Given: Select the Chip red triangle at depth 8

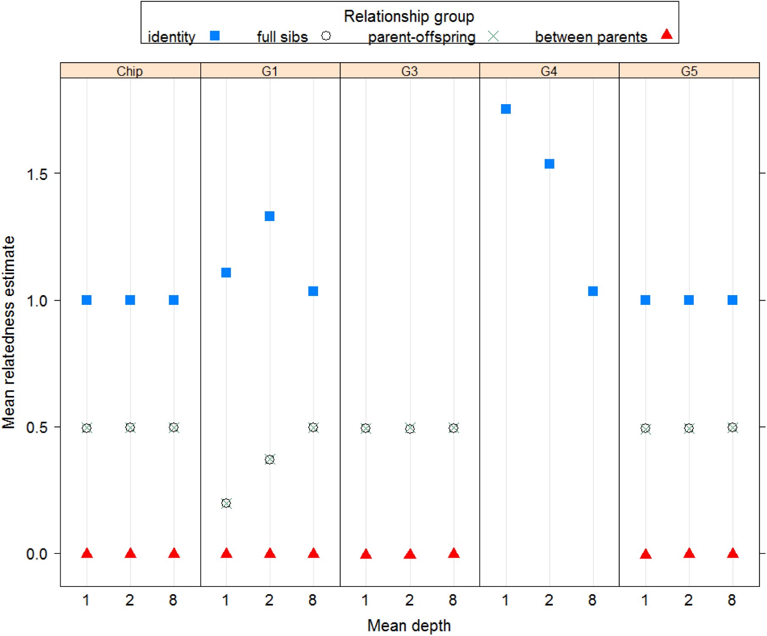Looking at the screenshot, I should coord(174,553).
